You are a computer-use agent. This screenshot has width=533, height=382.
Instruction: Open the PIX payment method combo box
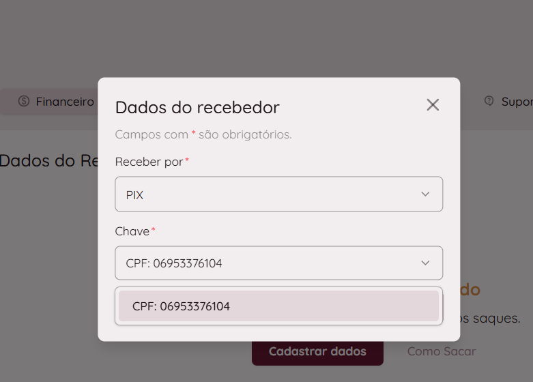pos(278,194)
